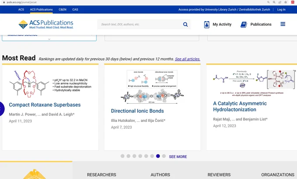Open Directional Ionic Bonds article title
297x179 pixels.
137,111
